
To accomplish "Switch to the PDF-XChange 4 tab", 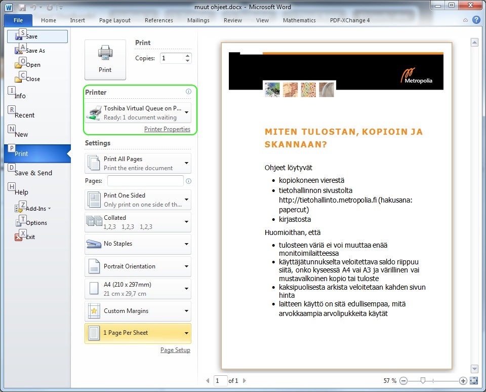I will [350, 20].
